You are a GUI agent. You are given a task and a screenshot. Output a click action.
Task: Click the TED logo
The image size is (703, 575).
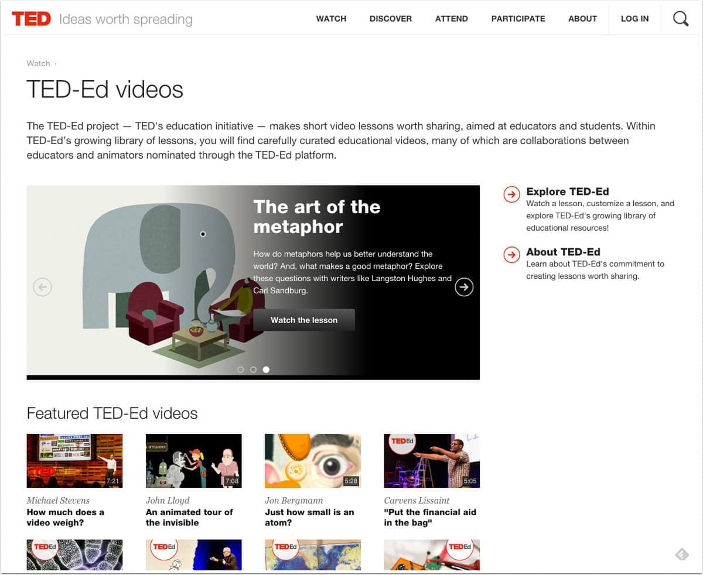[x=31, y=19]
